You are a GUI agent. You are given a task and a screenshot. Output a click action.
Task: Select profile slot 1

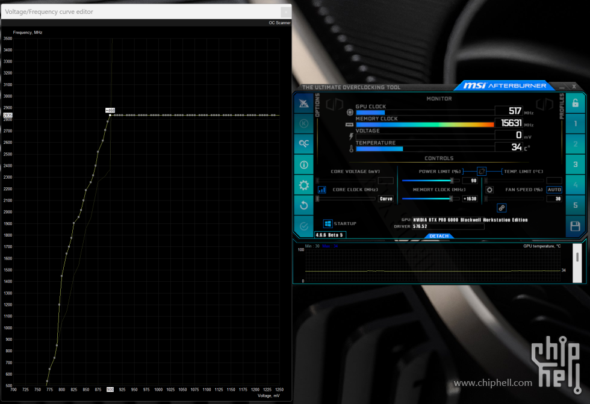[576, 124]
